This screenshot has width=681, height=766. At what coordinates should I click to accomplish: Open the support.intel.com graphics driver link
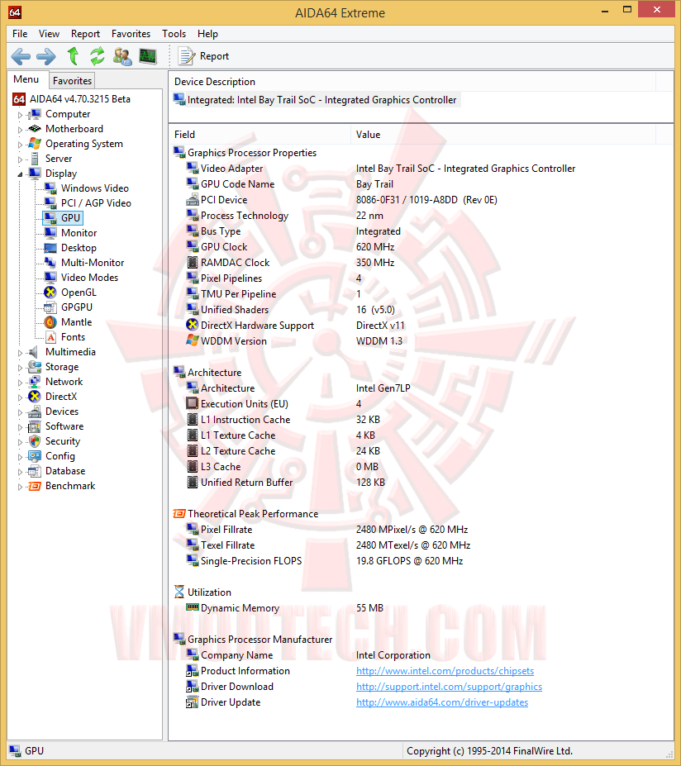(449, 687)
